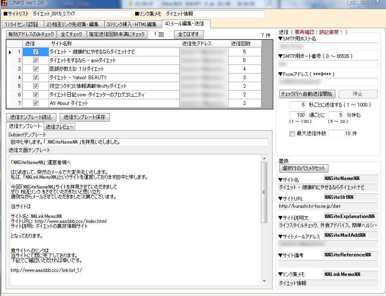Click send count cell for gooダイエット row
This screenshot has height=296, width=386.
[x=245, y=60]
